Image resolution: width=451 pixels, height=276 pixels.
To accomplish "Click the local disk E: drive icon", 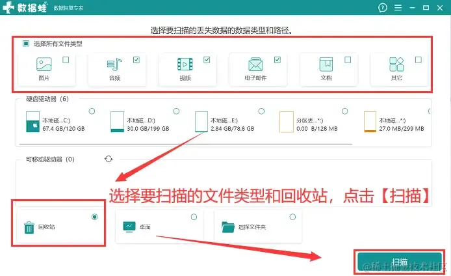I will (x=201, y=122).
